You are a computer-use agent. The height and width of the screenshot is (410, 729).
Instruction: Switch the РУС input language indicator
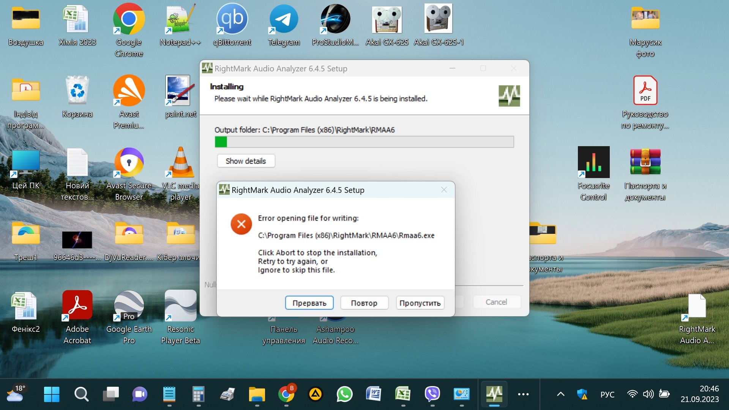pyautogui.click(x=607, y=394)
